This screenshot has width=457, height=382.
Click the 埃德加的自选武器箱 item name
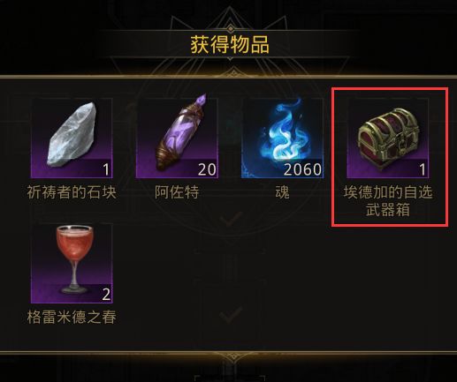coord(388,201)
